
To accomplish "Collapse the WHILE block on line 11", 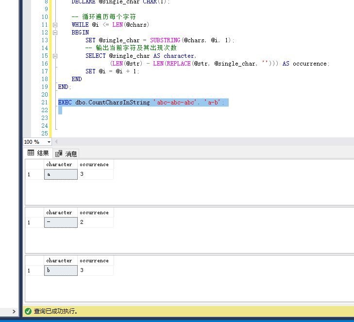I will click(x=55, y=25).
